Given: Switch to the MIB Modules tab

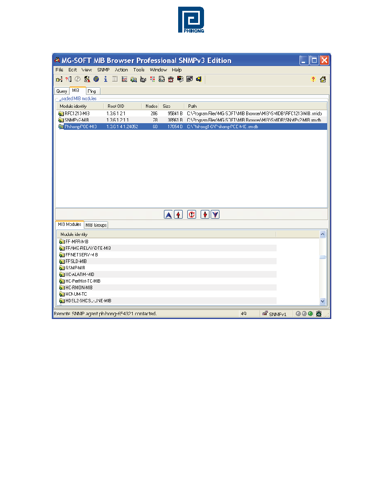Looking at the screenshot, I should point(70,224).
